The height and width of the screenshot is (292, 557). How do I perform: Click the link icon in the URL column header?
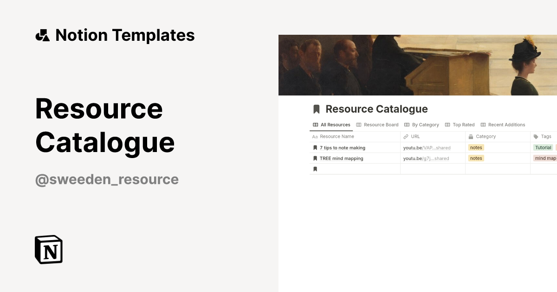406,136
